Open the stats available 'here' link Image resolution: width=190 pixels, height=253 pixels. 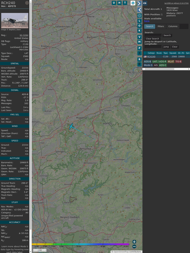[147, 21]
